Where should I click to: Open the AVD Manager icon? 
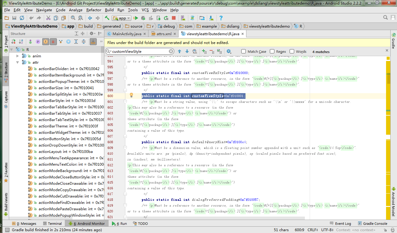183,18
